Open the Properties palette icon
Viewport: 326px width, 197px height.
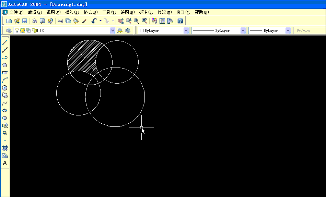[x=154, y=21]
